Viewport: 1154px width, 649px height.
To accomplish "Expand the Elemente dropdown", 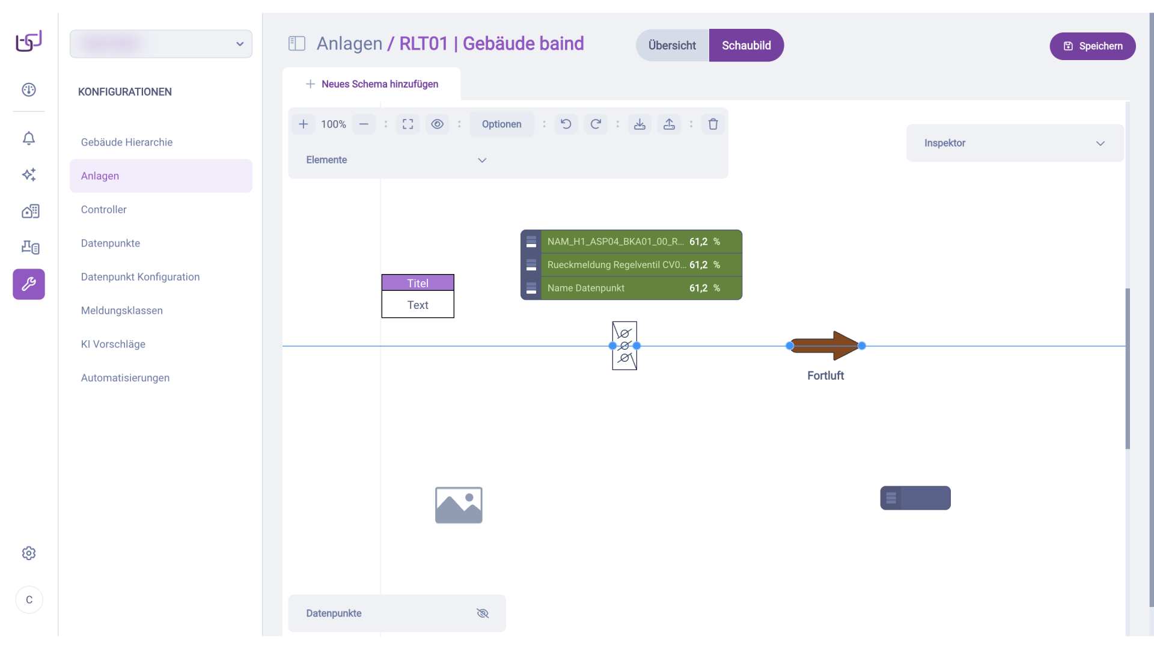I will [481, 160].
